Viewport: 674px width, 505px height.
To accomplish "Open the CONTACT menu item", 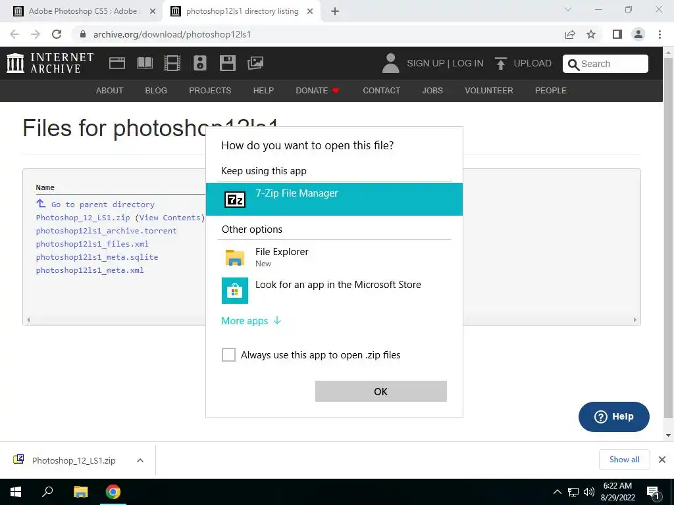I will coord(381,91).
